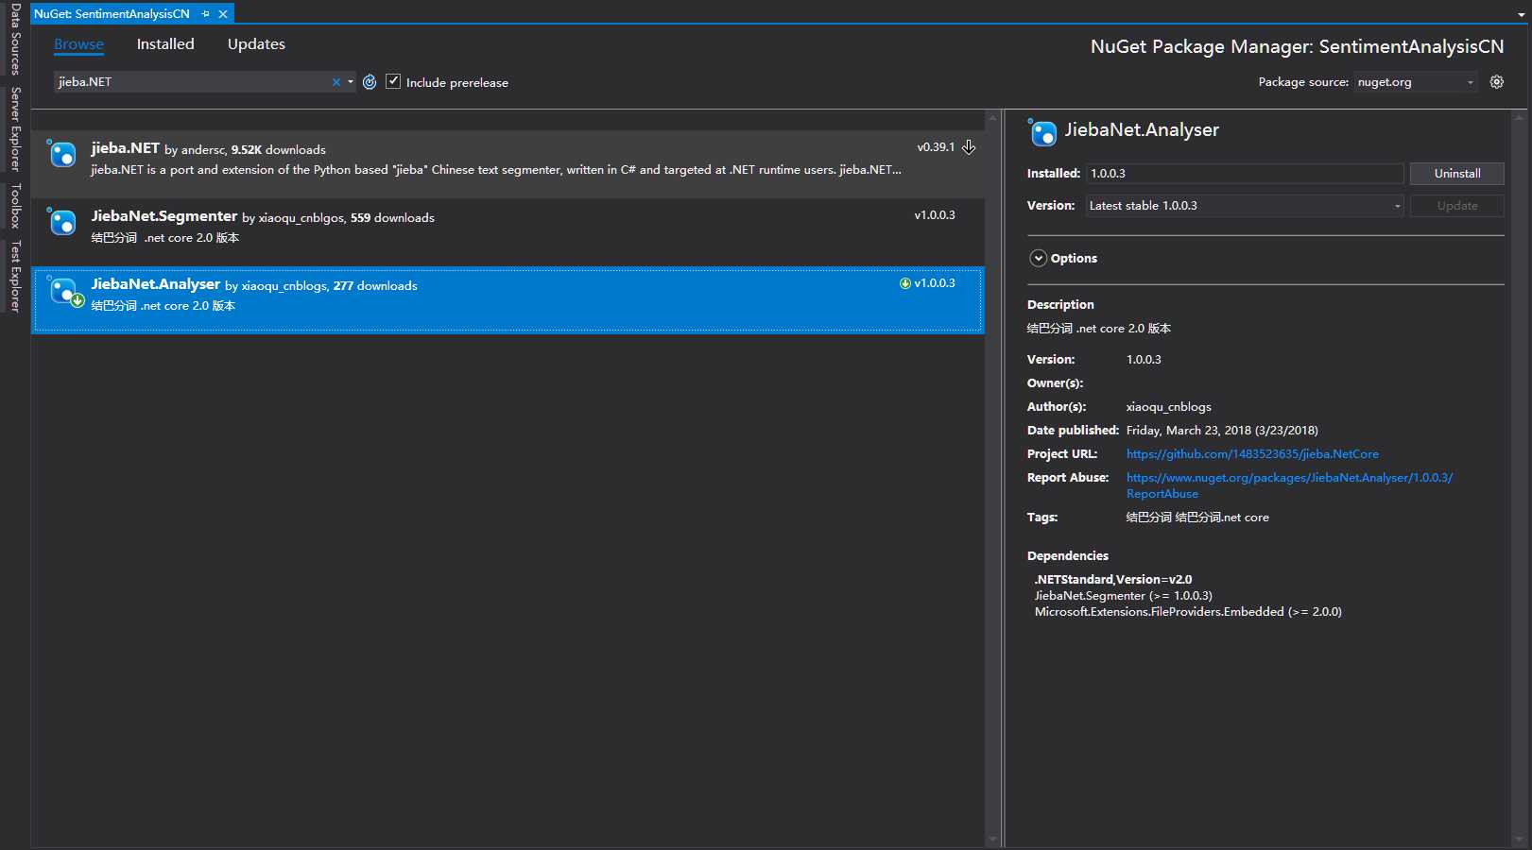This screenshot has width=1532, height=850.
Task: Select JiebaNet.Segmenter package row
Action: click(x=508, y=232)
